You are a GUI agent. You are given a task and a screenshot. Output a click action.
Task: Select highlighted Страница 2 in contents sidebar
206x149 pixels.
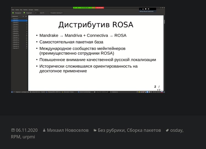pyautogui.click(x=19, y=21)
